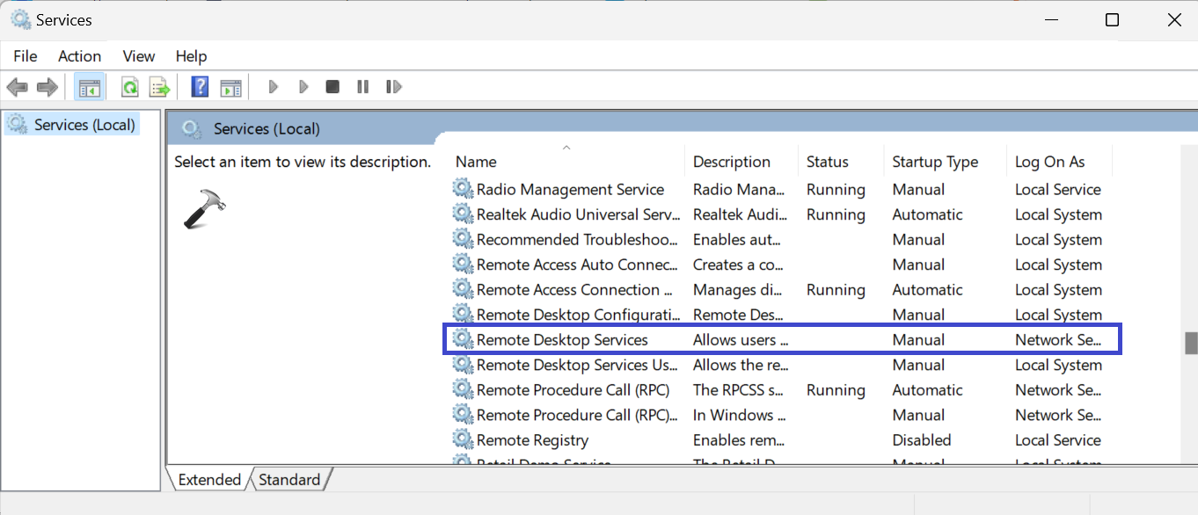Select the Remote Desktop Services row
This screenshot has width=1198, height=515.
click(x=562, y=340)
